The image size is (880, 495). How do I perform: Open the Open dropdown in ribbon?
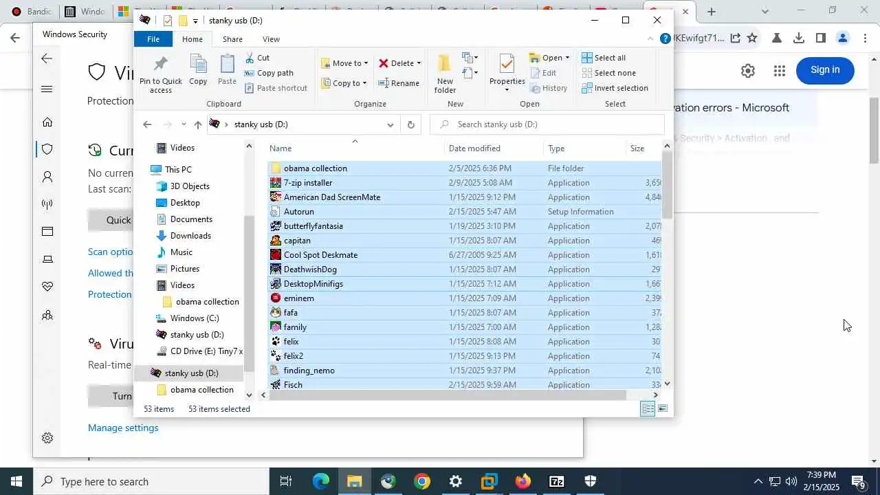(x=549, y=58)
